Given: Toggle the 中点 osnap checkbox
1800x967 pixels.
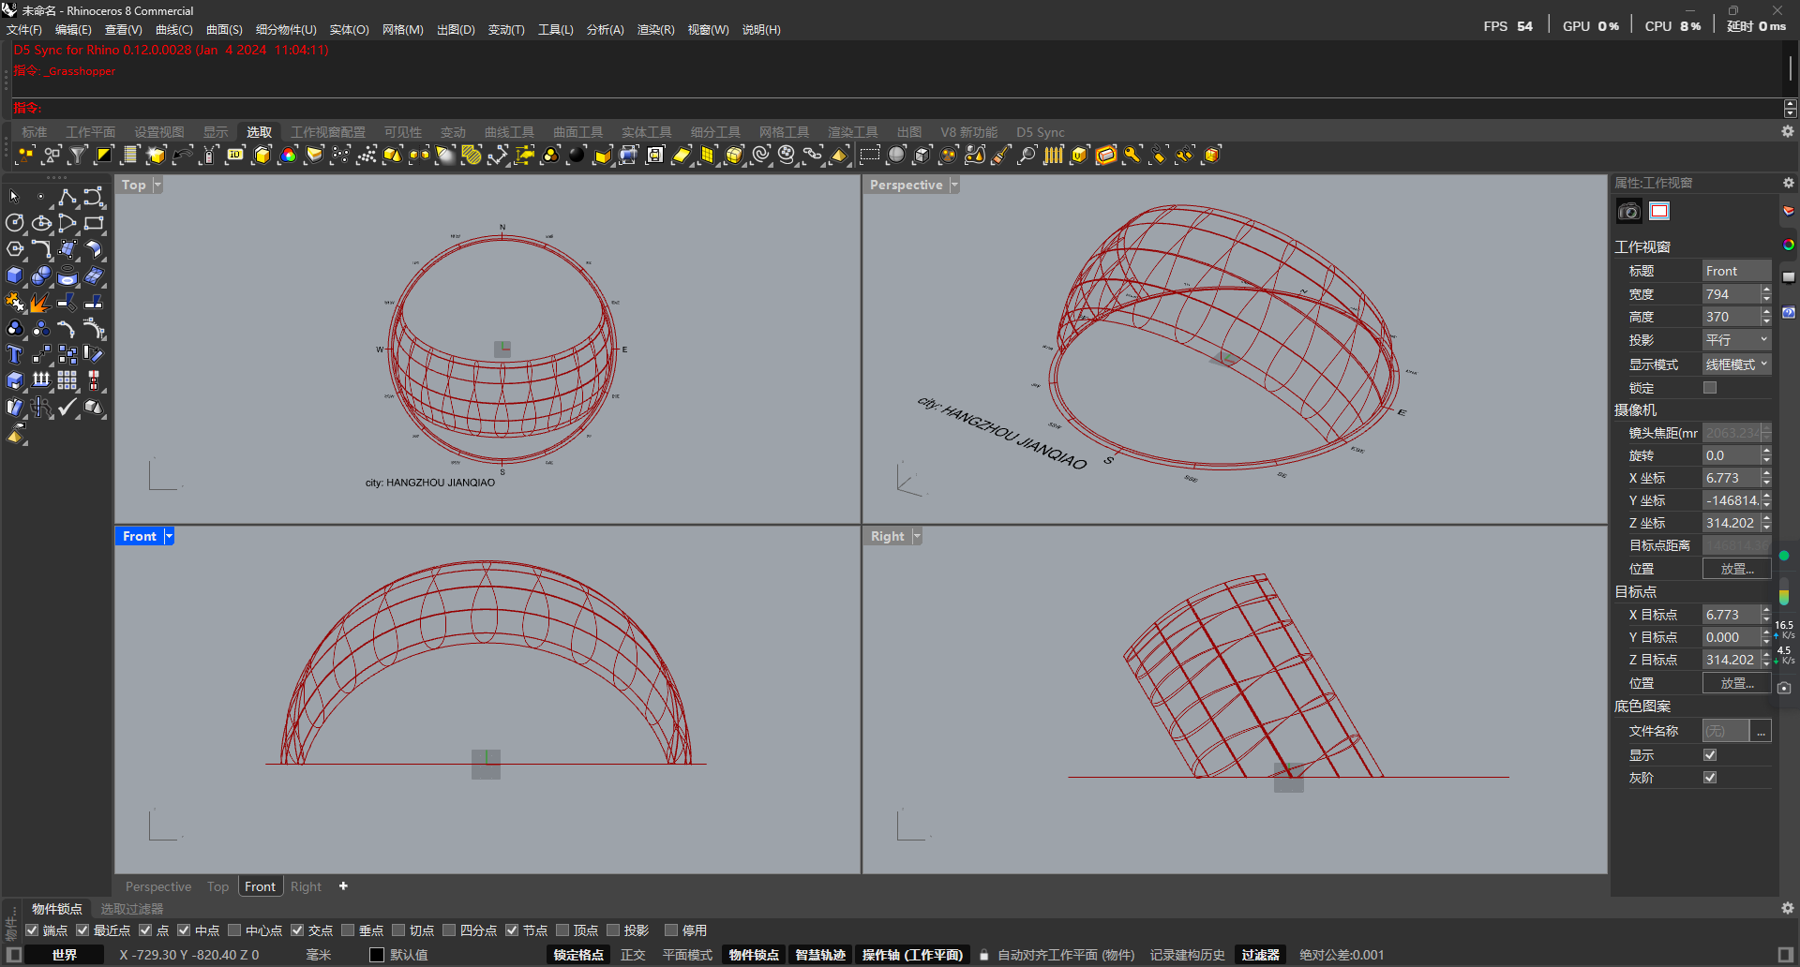Looking at the screenshot, I should (x=184, y=930).
